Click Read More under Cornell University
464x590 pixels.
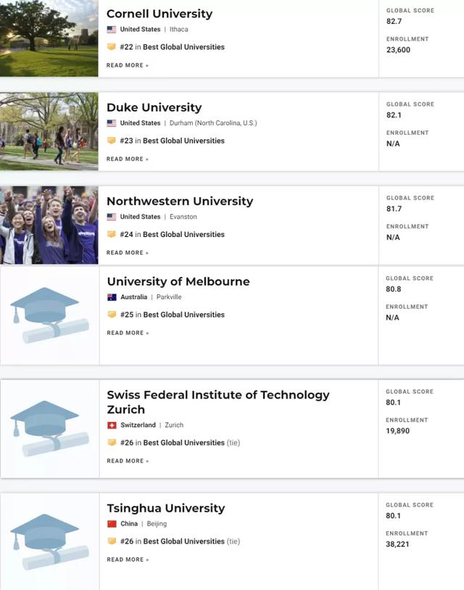128,65
